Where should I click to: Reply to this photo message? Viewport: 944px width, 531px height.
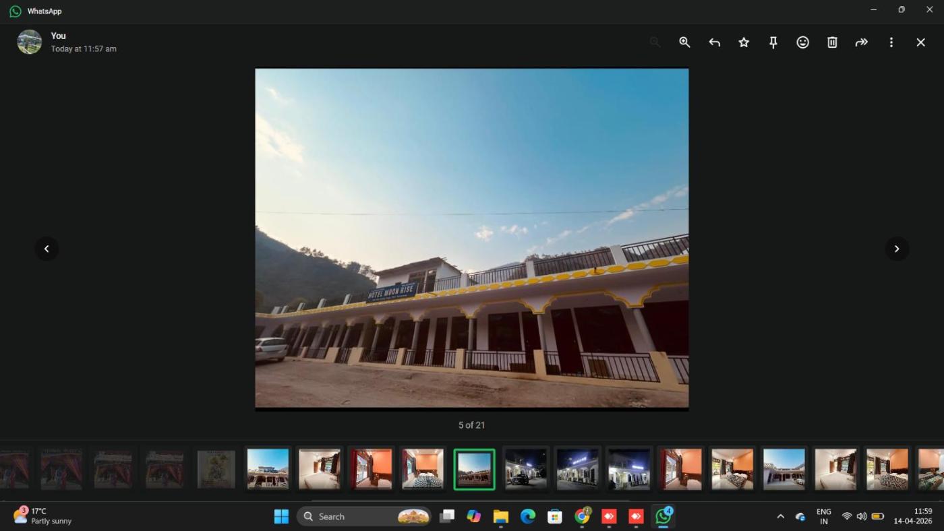(714, 42)
